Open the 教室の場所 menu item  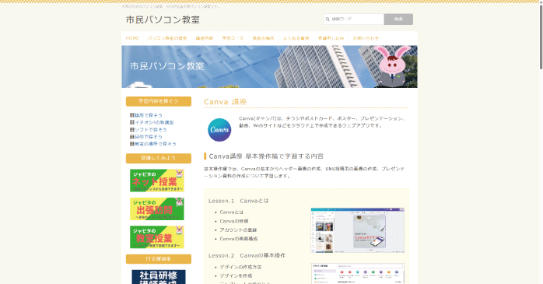(x=263, y=38)
